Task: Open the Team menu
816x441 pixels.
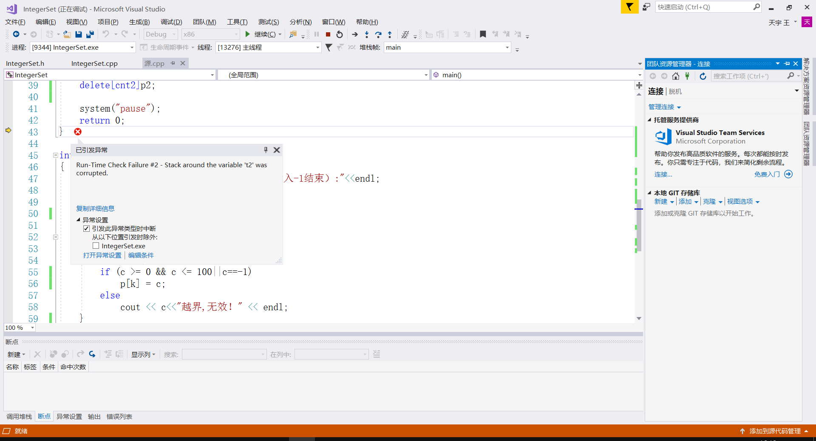Action: (x=204, y=22)
